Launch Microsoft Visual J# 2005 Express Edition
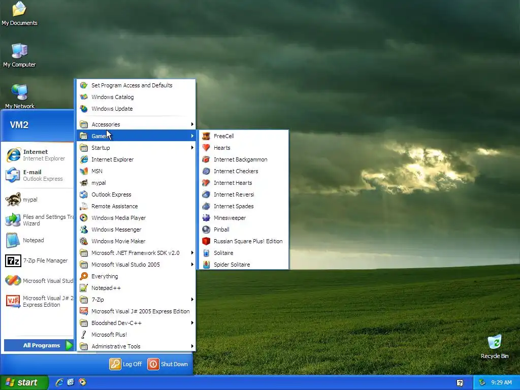The width and height of the screenshot is (520, 390). click(136, 311)
